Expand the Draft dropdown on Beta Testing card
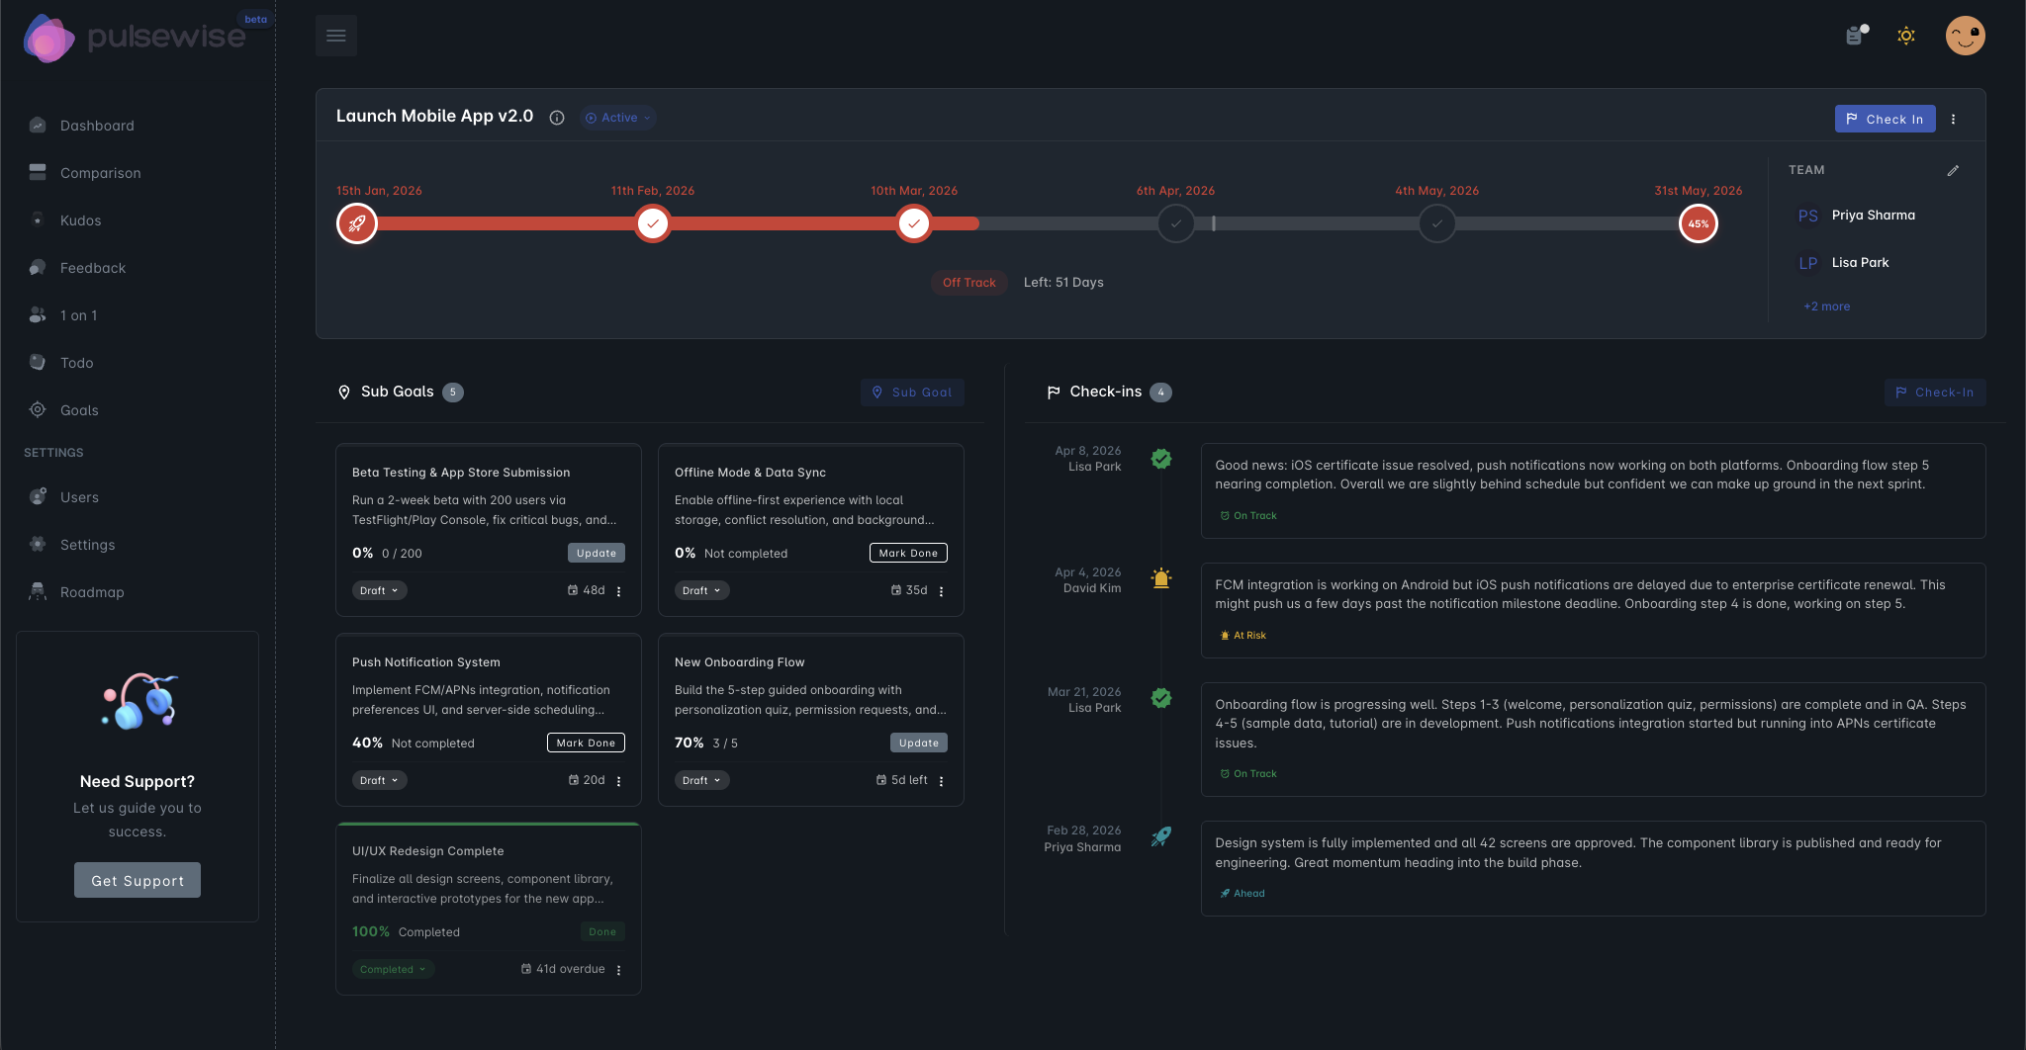This screenshot has height=1050, width=2026. [x=379, y=590]
